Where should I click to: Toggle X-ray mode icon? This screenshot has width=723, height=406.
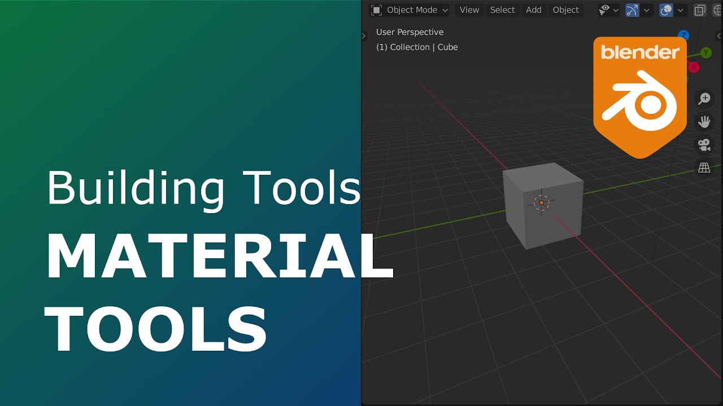pos(700,10)
